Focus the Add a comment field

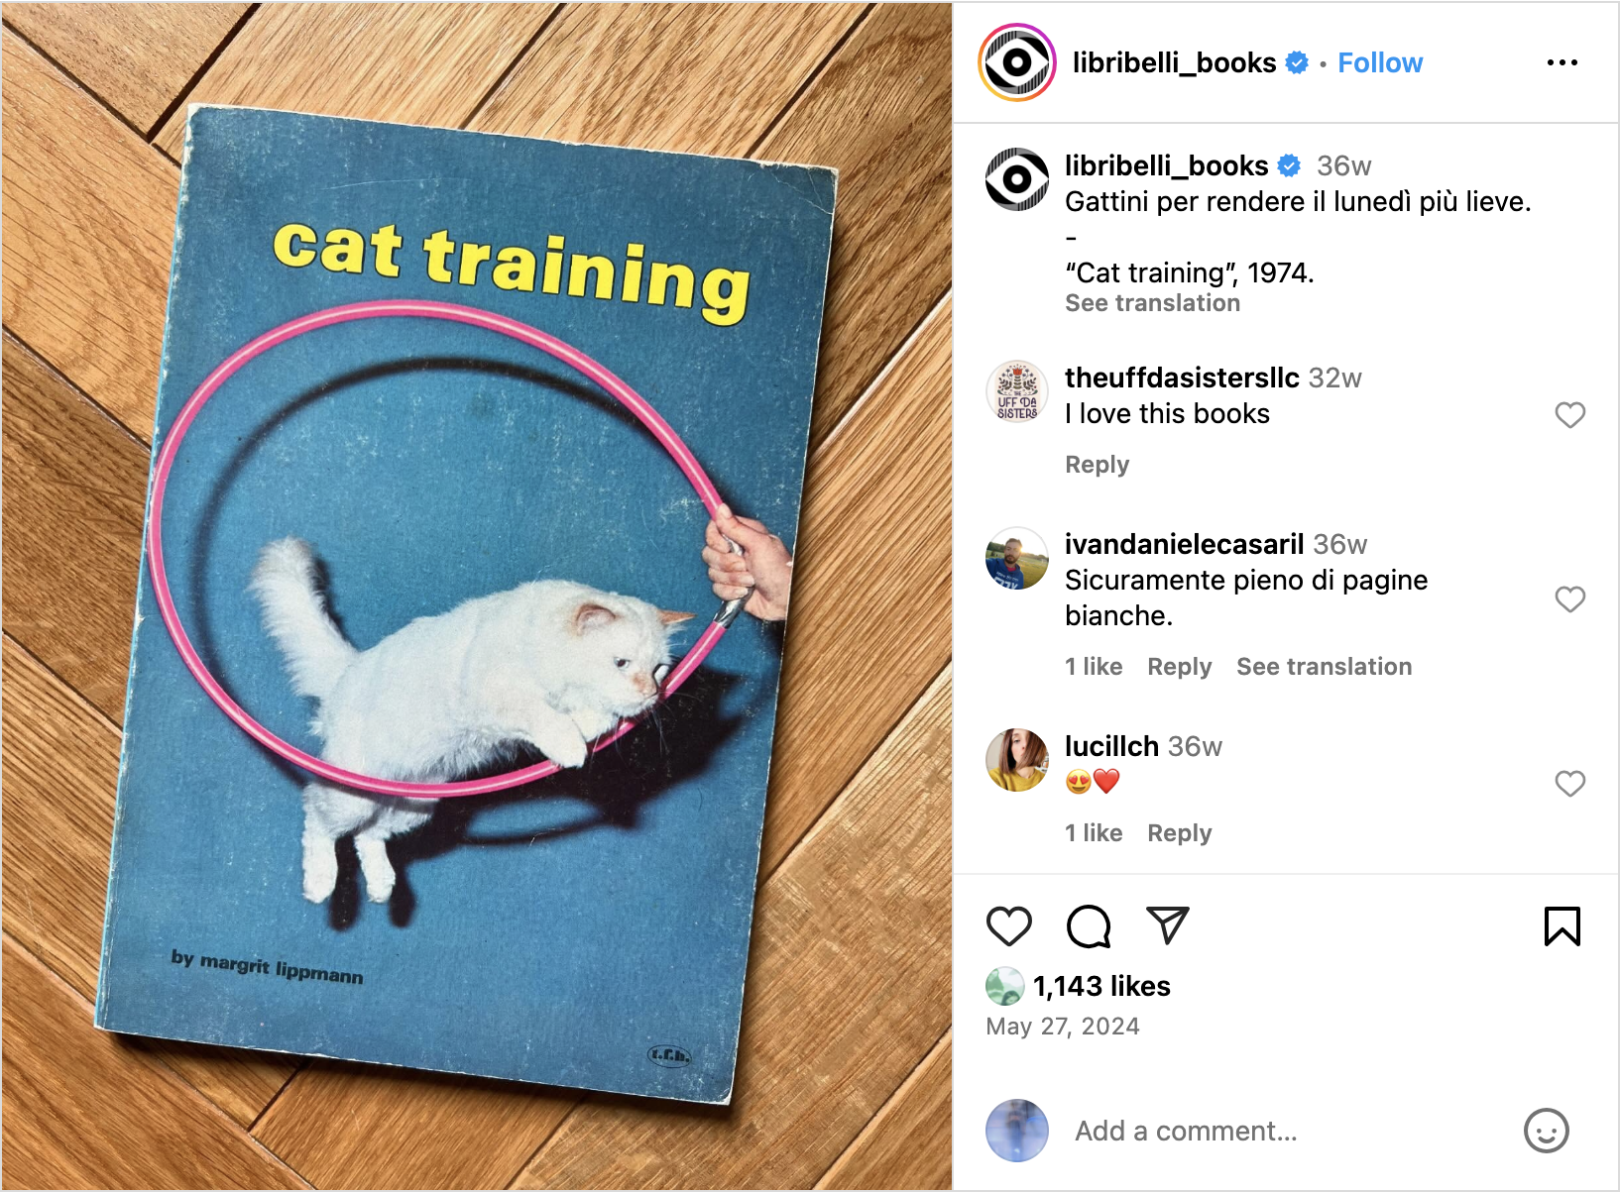(x=1289, y=1131)
